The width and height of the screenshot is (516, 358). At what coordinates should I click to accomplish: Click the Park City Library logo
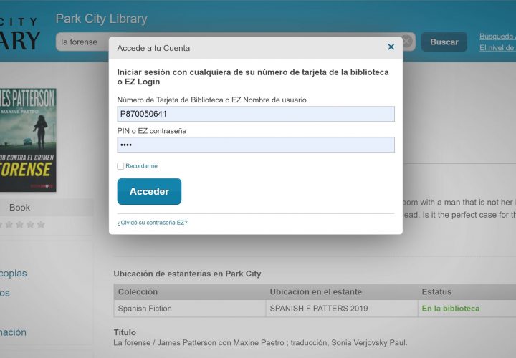20,32
